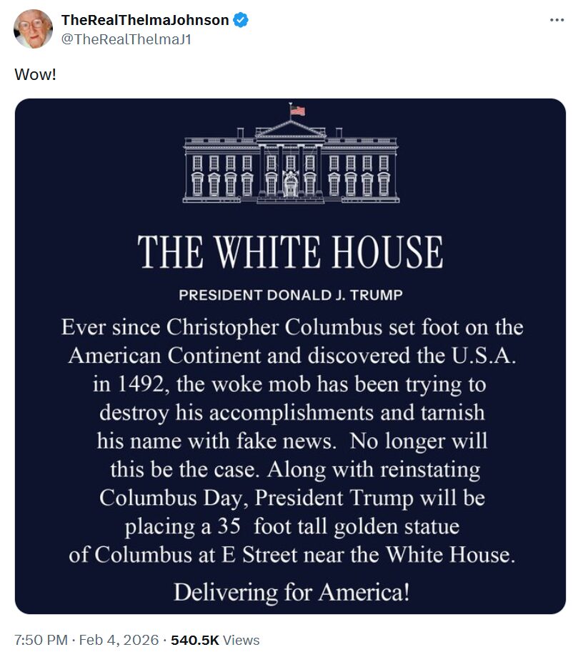Click the "E Street near the White House" line

[x=292, y=555]
